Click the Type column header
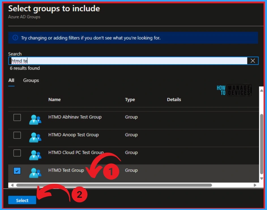The height and width of the screenshot is (210, 267). click(x=130, y=99)
